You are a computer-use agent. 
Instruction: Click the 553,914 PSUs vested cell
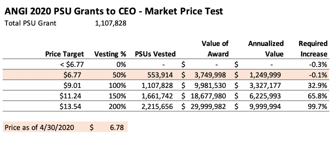pos(160,75)
